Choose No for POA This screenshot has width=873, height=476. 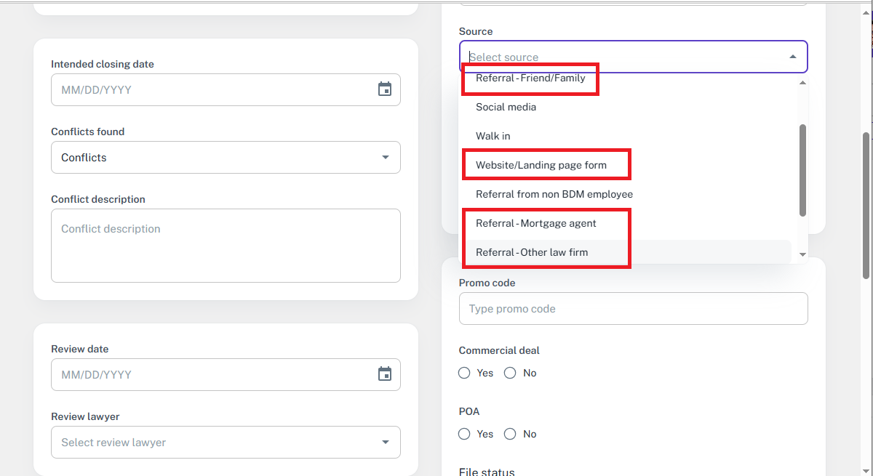click(510, 434)
